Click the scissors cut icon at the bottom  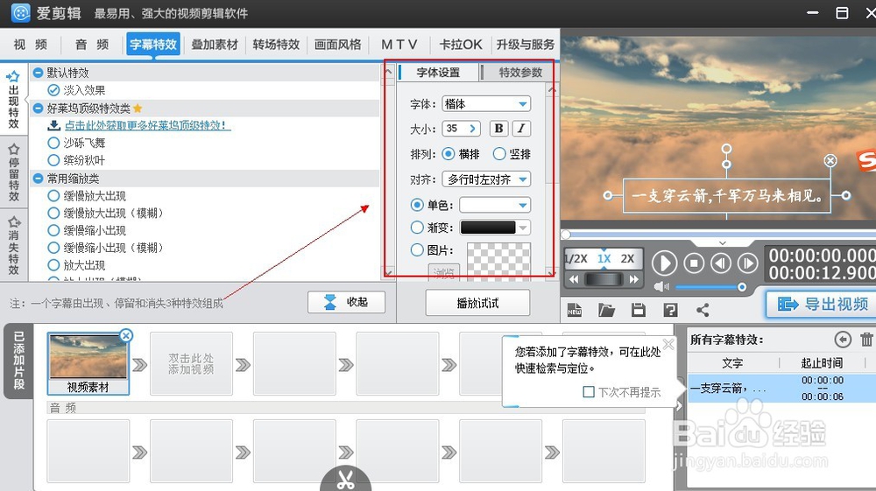[x=345, y=480]
